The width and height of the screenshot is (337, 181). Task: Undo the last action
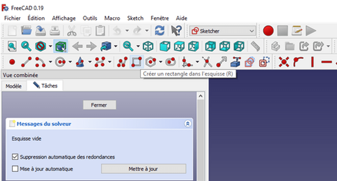click(x=117, y=31)
